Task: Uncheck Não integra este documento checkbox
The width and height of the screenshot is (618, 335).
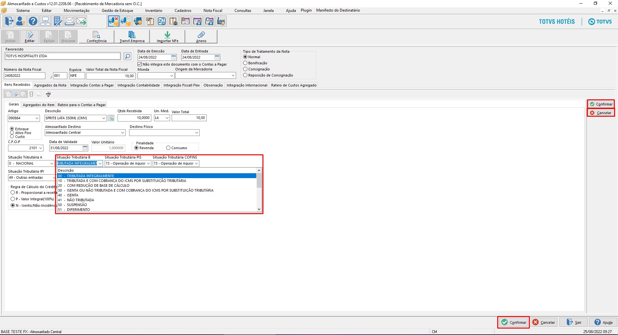Action: [x=140, y=64]
